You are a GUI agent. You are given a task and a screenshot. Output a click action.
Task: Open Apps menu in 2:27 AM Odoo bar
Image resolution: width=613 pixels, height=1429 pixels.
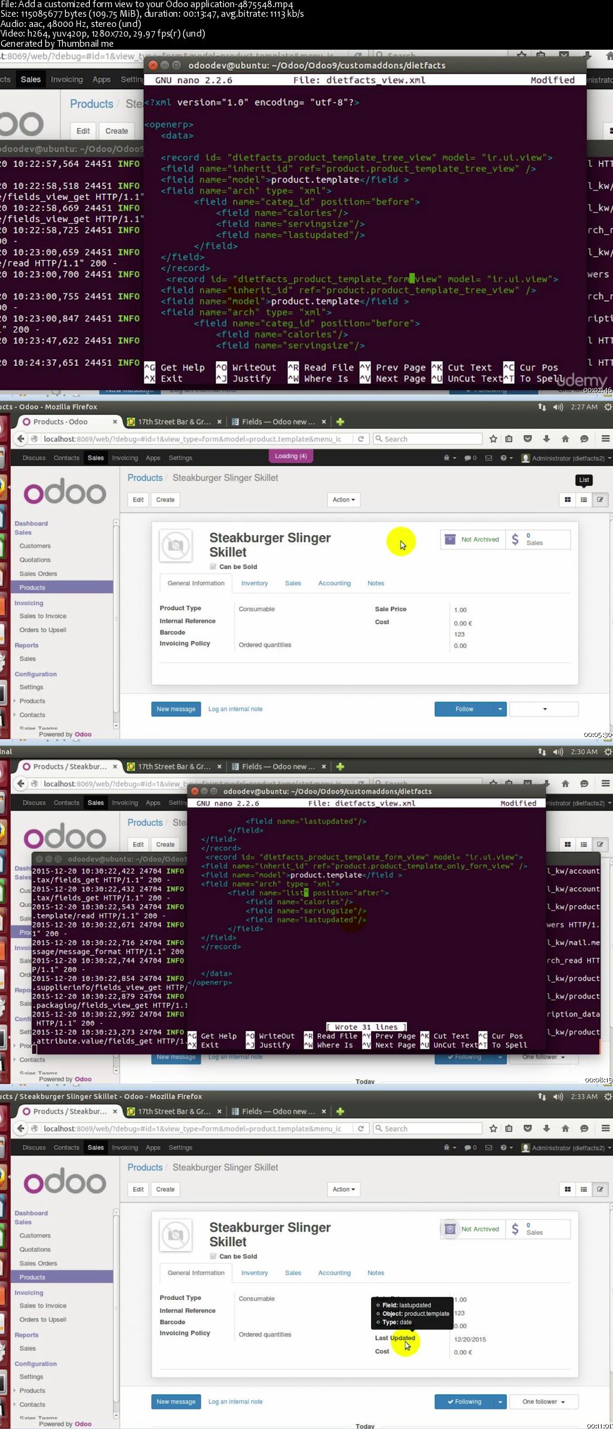pyautogui.click(x=153, y=458)
